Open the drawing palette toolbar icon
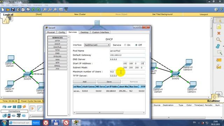The height and width of the screenshot is (126, 224). (x=61, y=9)
